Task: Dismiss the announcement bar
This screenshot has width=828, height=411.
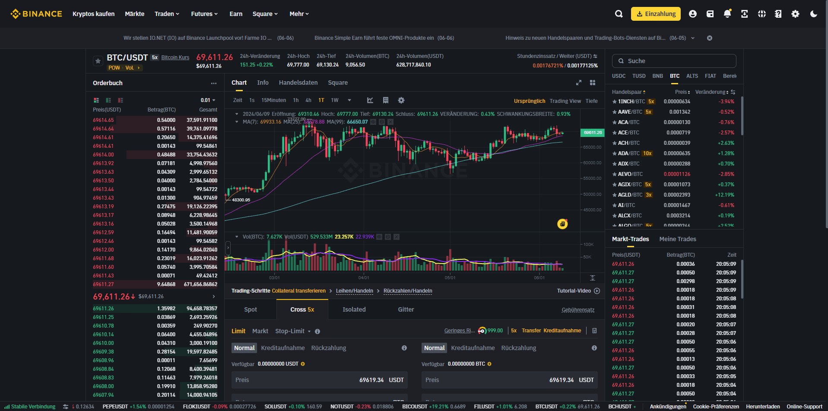Action: tap(709, 38)
